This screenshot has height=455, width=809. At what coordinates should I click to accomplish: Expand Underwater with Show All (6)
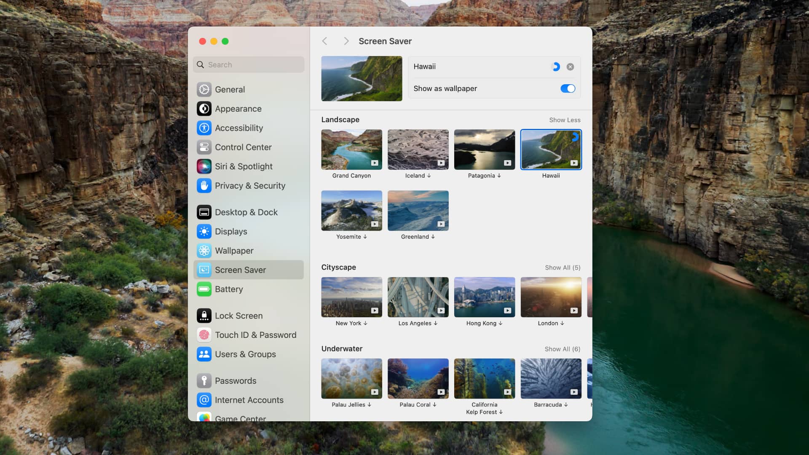(x=563, y=349)
